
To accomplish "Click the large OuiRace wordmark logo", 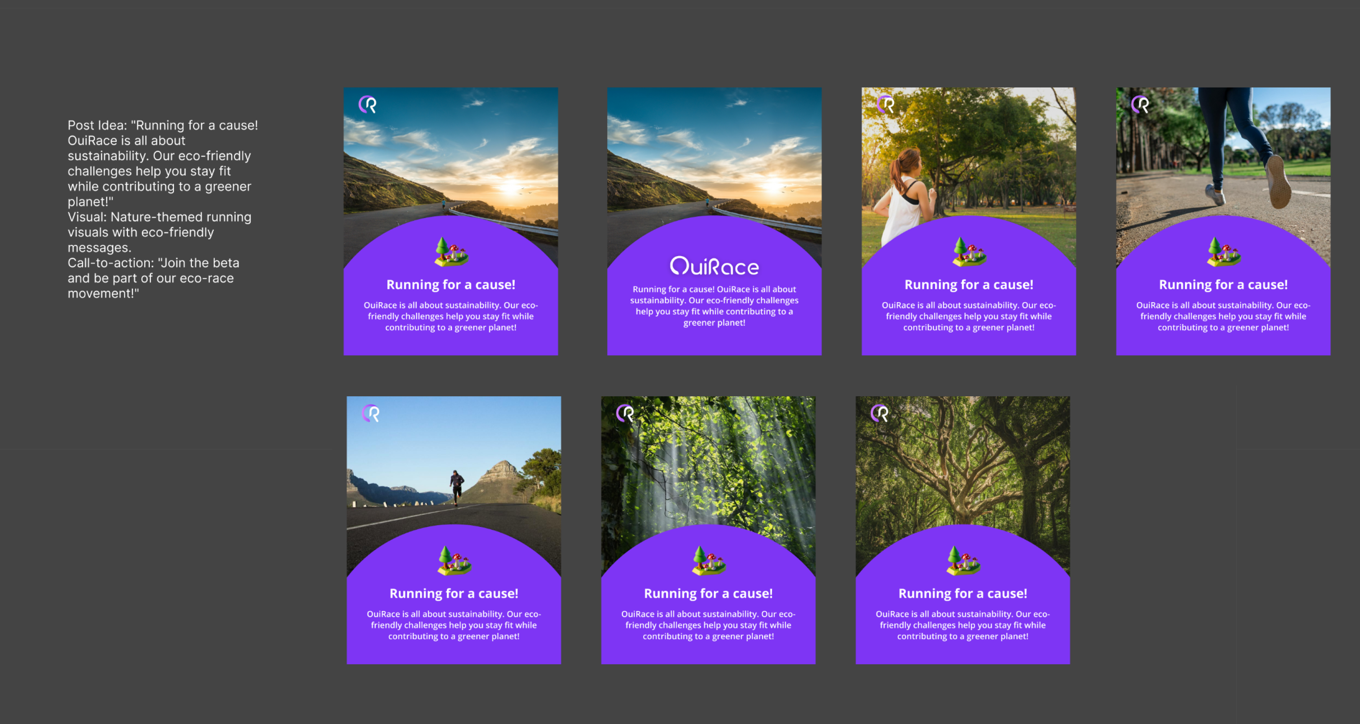I will coord(714,266).
